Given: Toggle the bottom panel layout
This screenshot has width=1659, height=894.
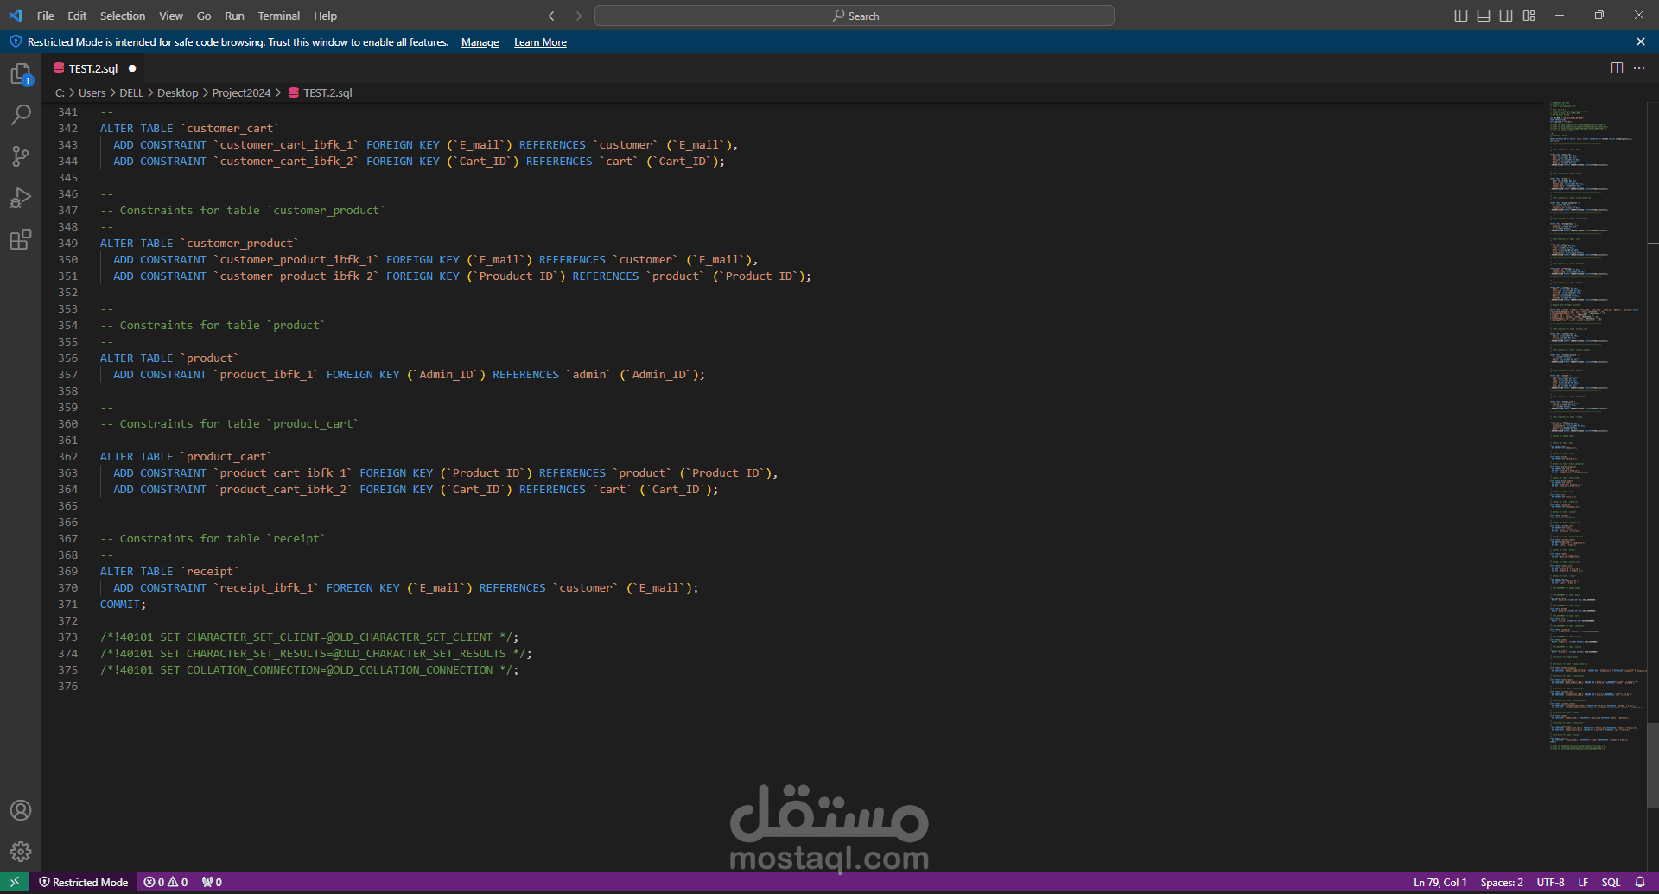Looking at the screenshot, I should coord(1484,16).
